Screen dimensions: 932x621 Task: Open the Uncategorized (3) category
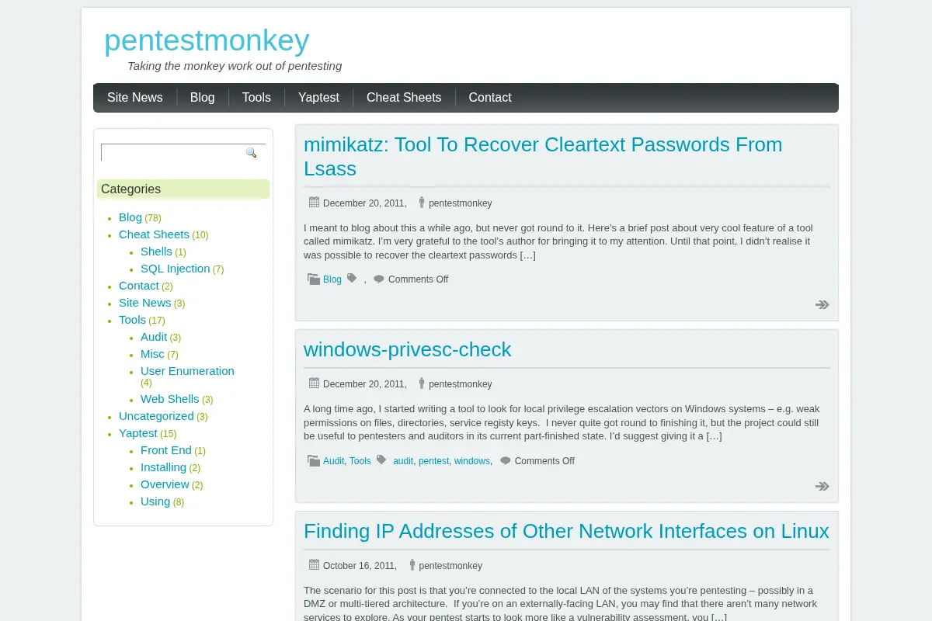(156, 416)
